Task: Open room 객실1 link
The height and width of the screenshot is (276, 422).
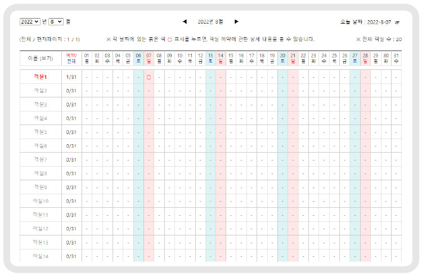Action: pyautogui.click(x=40, y=77)
